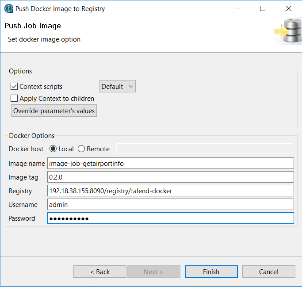Screen dimensions: 302x287
Task: Click the Password field
Action: coord(170,218)
